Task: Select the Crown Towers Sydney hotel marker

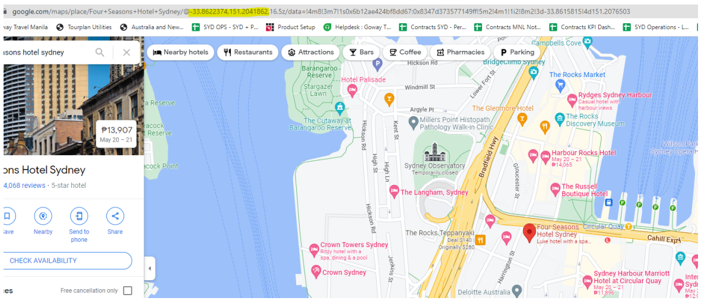Action: pos(314,250)
